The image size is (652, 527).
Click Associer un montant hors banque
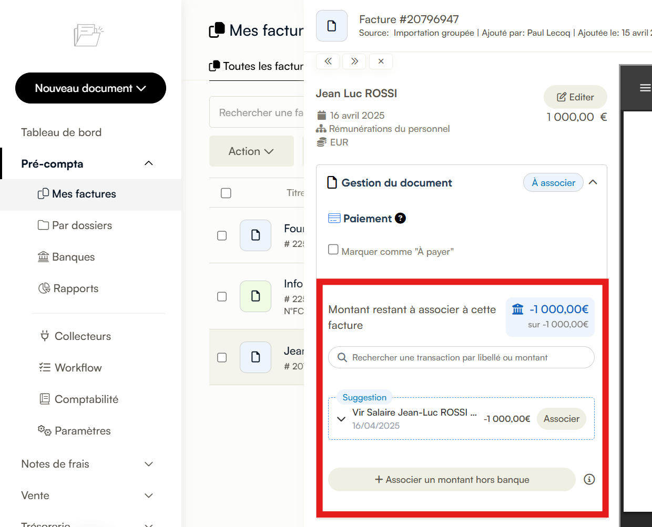[452, 480]
